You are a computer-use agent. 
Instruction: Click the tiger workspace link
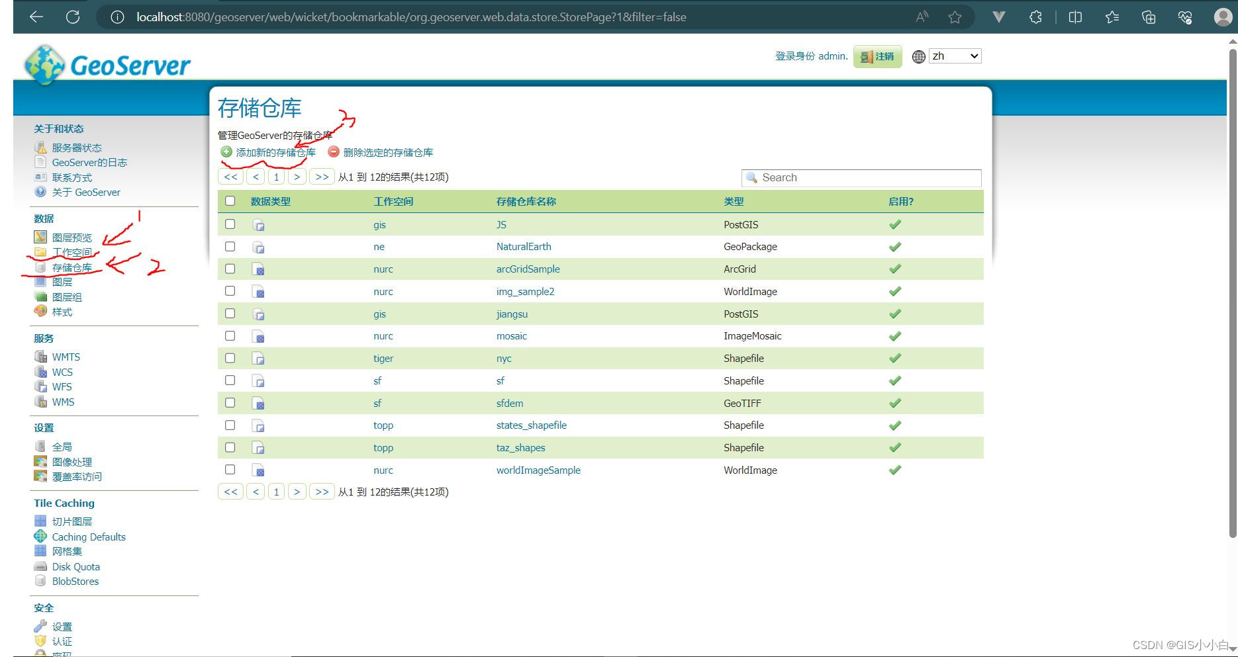[383, 359]
